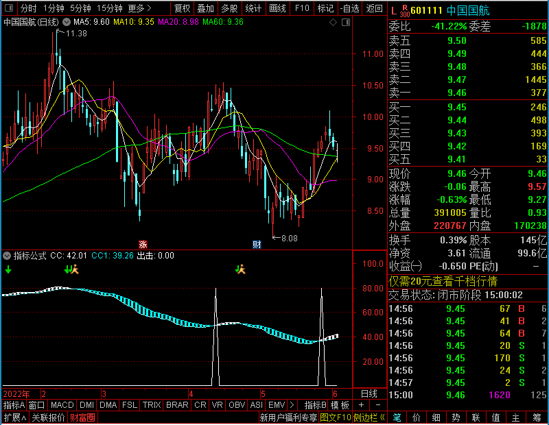Select the EMV indicator tab
The height and width of the screenshot is (425, 549).
[x=277, y=405]
